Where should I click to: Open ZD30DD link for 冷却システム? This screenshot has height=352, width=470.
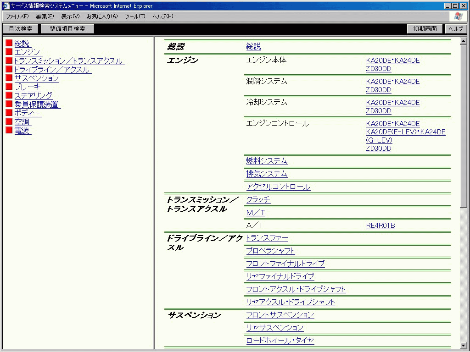pyautogui.click(x=379, y=111)
